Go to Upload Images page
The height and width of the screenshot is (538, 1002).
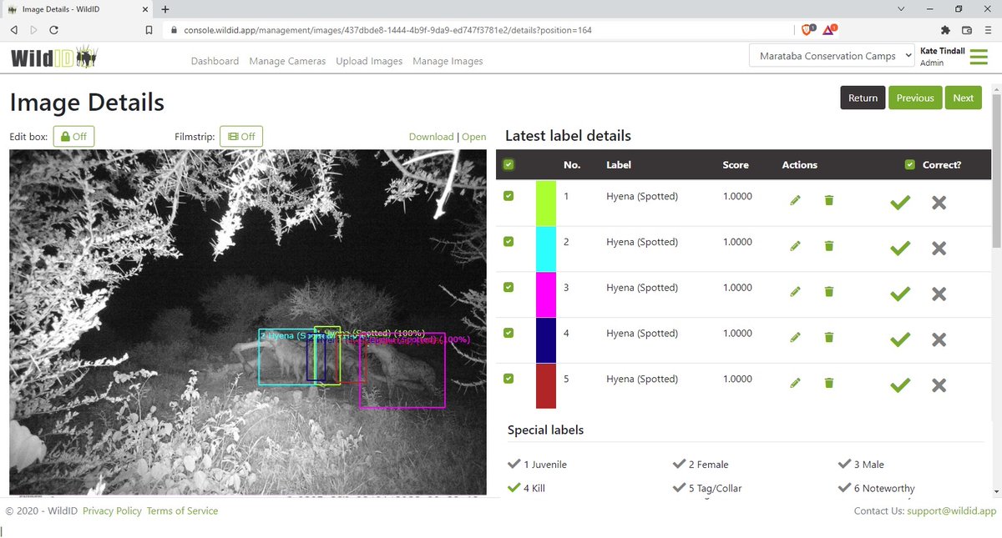click(369, 61)
